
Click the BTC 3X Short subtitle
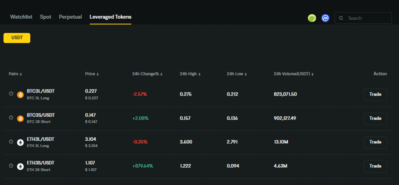pyautogui.click(x=39, y=122)
